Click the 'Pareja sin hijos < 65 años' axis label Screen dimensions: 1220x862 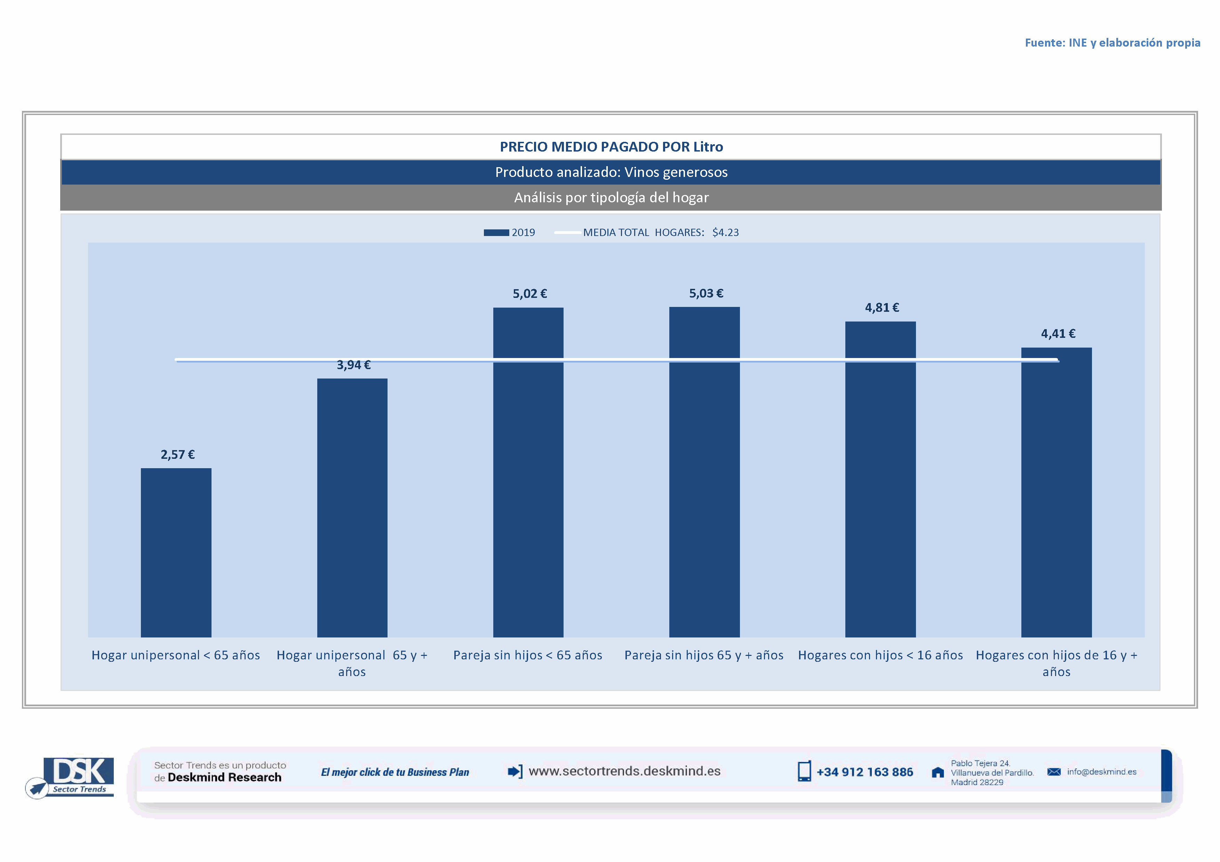(527, 655)
